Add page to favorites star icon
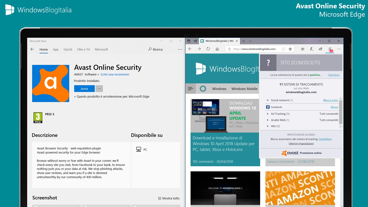Viewport: 368px width, 207px height. (290, 49)
